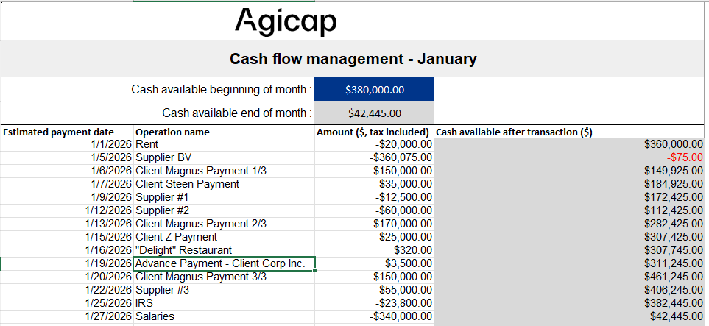Select the -$20,000.00 amount cell
This screenshot has height=326, width=709.
(x=374, y=144)
